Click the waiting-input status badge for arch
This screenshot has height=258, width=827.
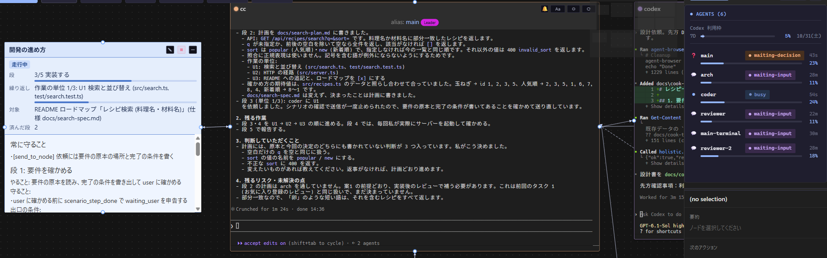[x=770, y=75]
